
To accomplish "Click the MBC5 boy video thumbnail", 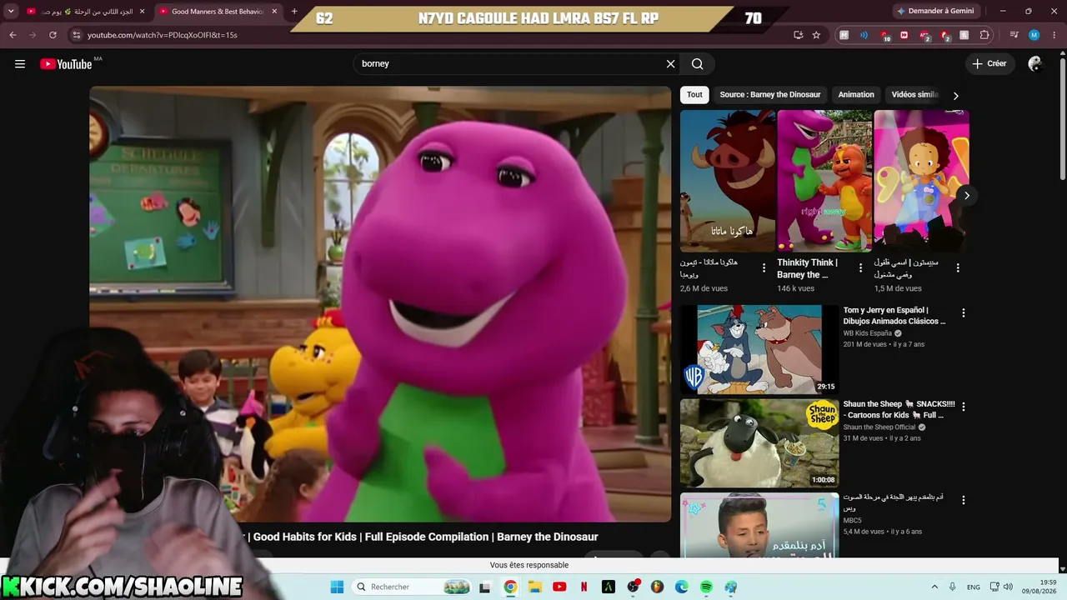I will pyautogui.click(x=759, y=525).
